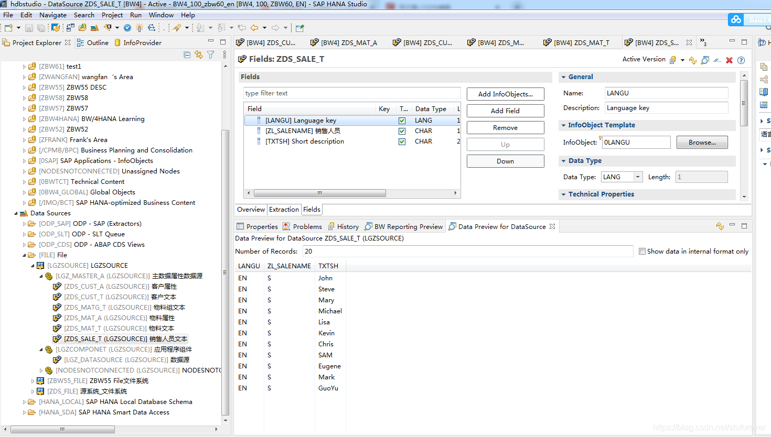Click the red X delete icon in editor header

(729, 60)
